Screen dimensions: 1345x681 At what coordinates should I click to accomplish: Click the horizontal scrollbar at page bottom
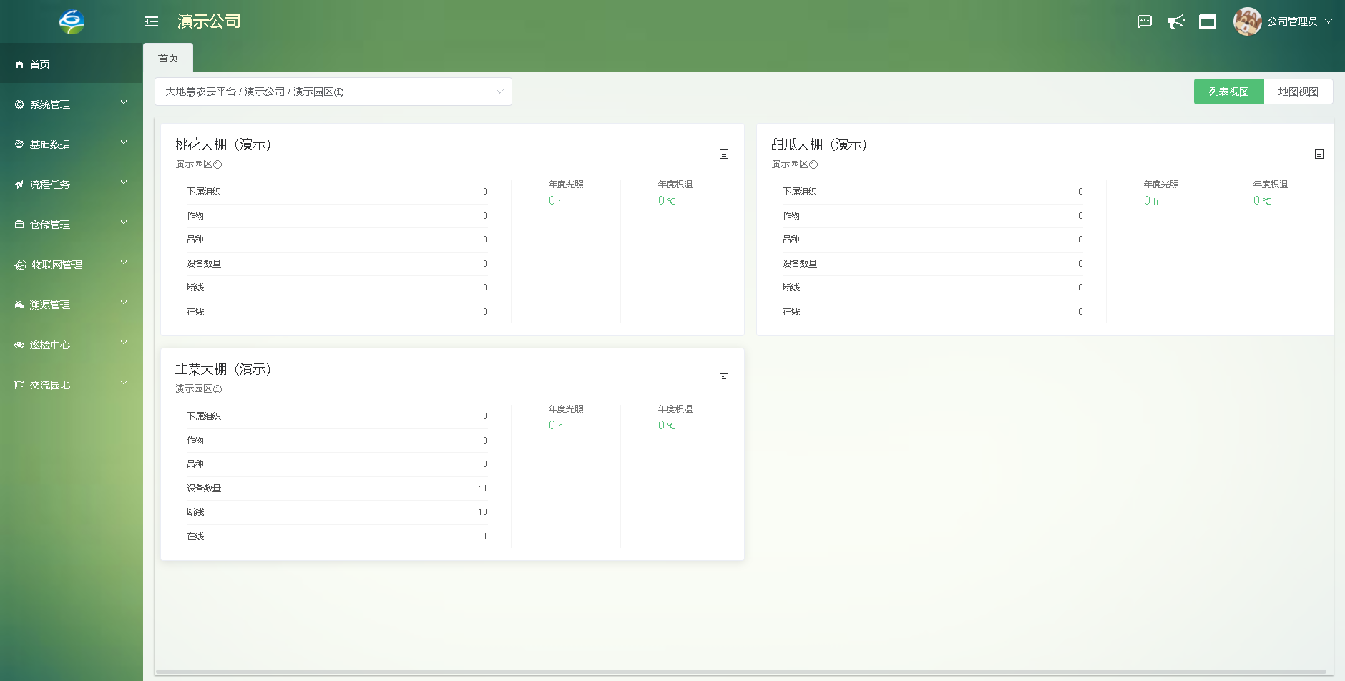(740, 672)
